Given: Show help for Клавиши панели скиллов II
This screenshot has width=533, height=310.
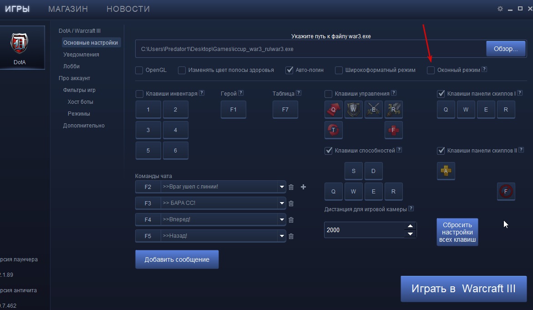Looking at the screenshot, I should [x=521, y=150].
